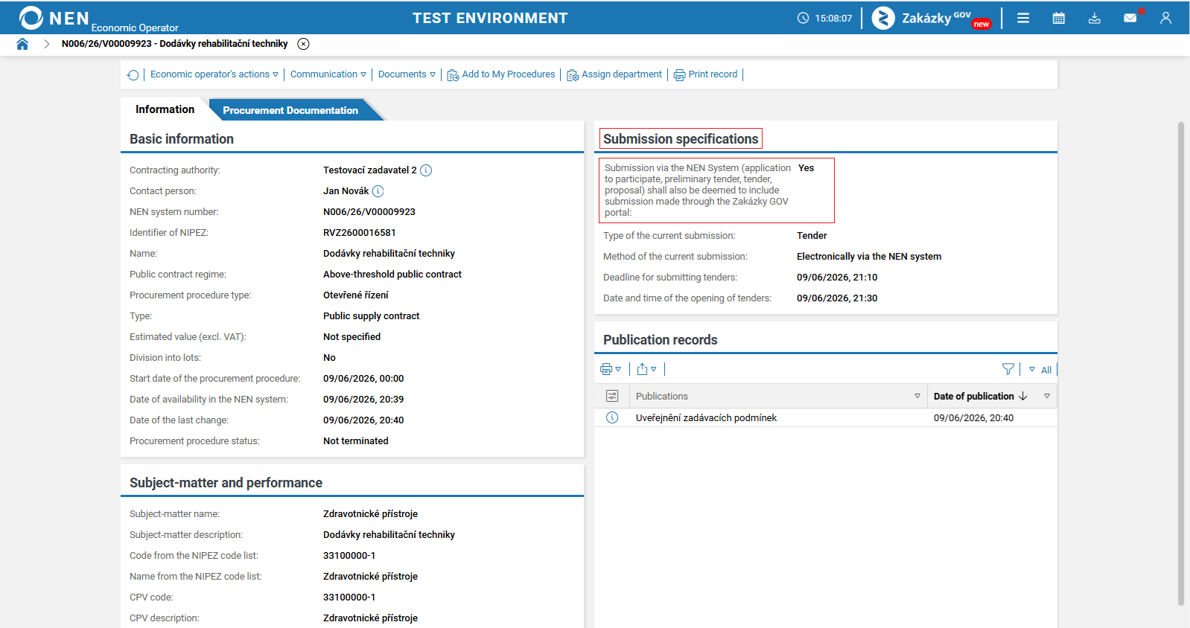Click the download tray icon in the header
The width and height of the screenshot is (1190, 628).
[x=1095, y=18]
